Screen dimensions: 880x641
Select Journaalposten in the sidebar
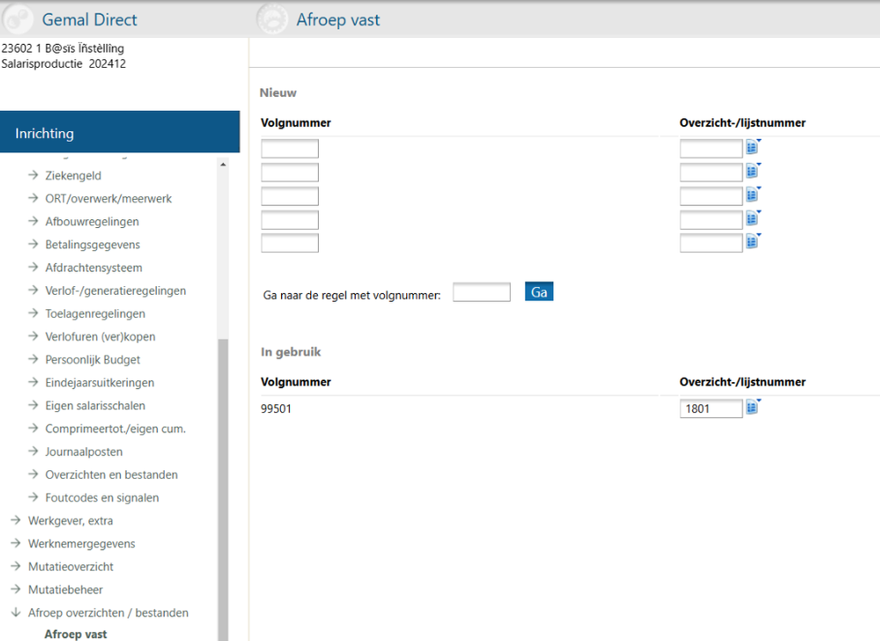(x=84, y=452)
